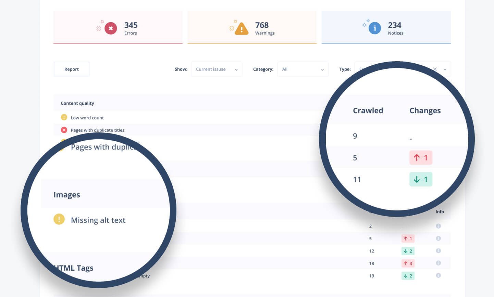Click the red Errors cross icon
The image size is (494, 297).
tap(110, 28)
